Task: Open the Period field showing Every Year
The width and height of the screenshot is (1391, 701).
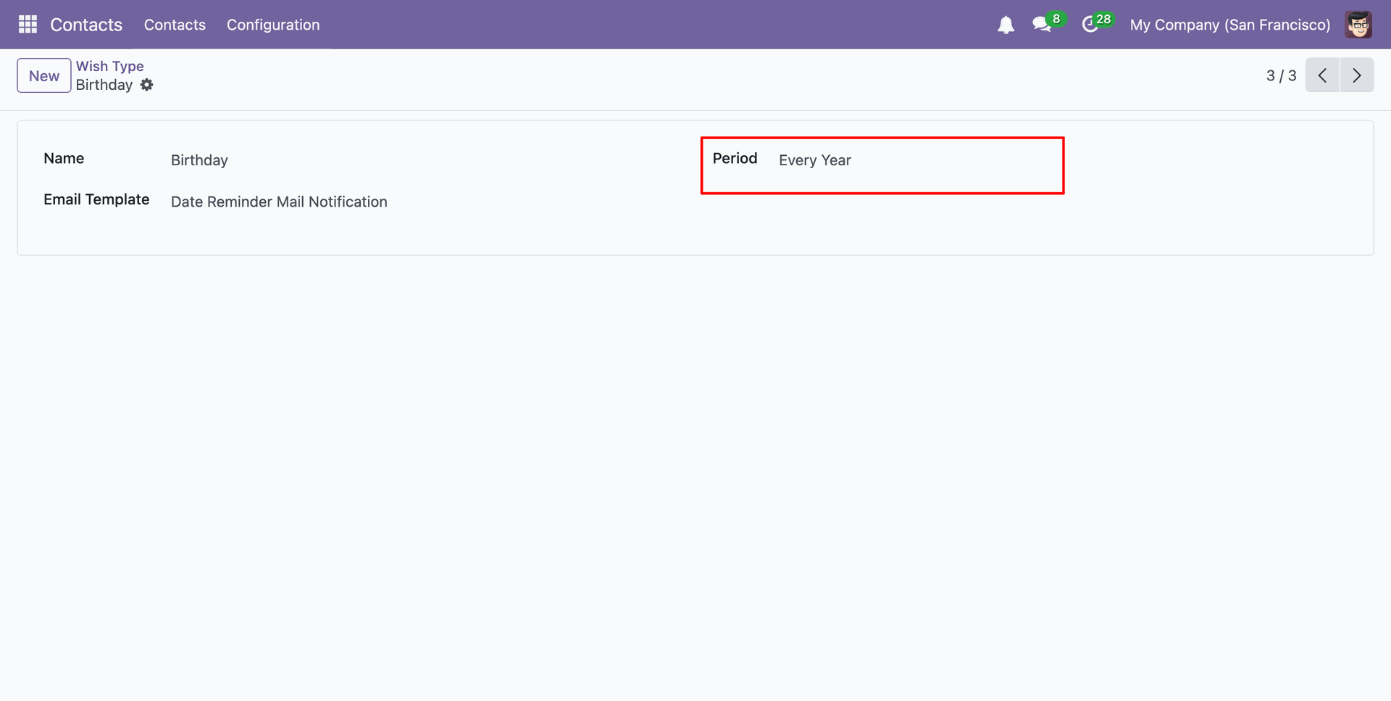Action: (815, 160)
